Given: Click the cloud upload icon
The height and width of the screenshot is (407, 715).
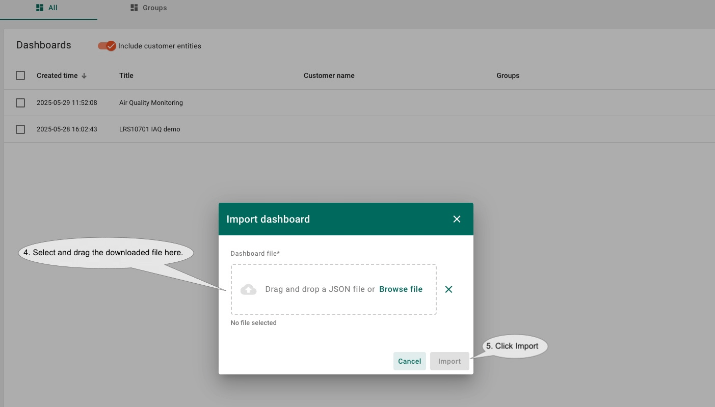Looking at the screenshot, I should tap(248, 289).
